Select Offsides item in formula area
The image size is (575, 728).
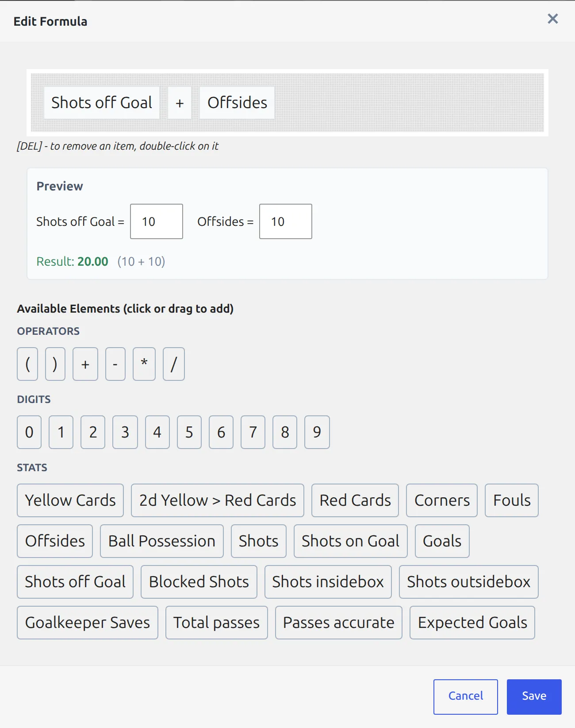tap(237, 103)
